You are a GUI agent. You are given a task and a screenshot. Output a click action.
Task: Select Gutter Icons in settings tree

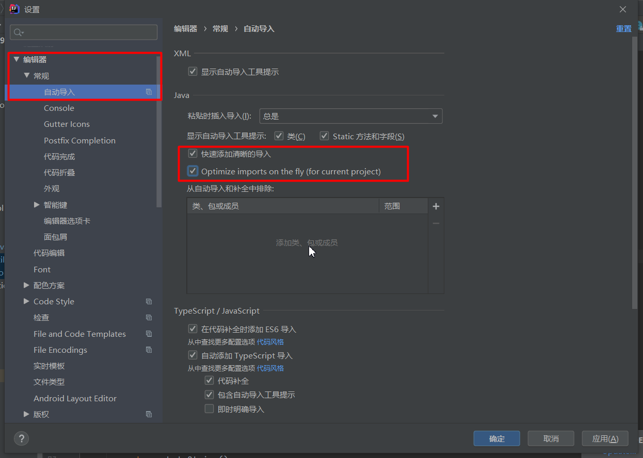pos(67,124)
